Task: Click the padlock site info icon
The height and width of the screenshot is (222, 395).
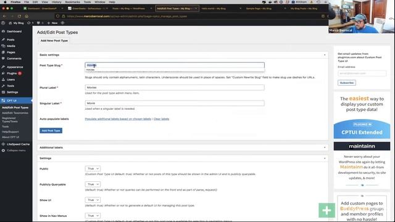Action: coord(64,16)
